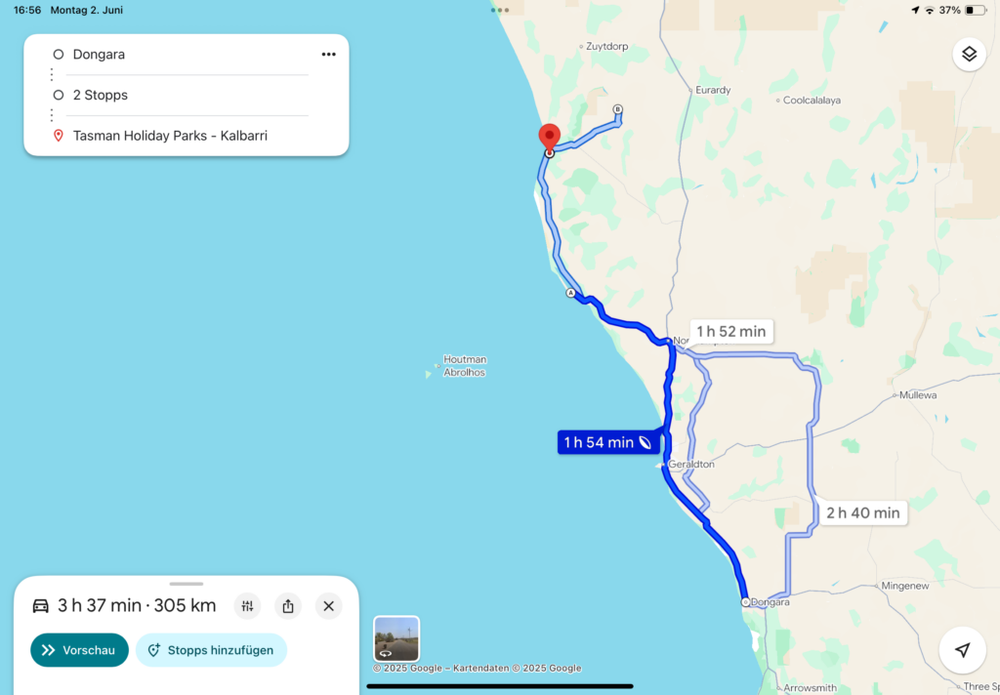Choose the 2 h 40 min alternative route
Screen dimensions: 1000x695
pyautogui.click(x=863, y=512)
